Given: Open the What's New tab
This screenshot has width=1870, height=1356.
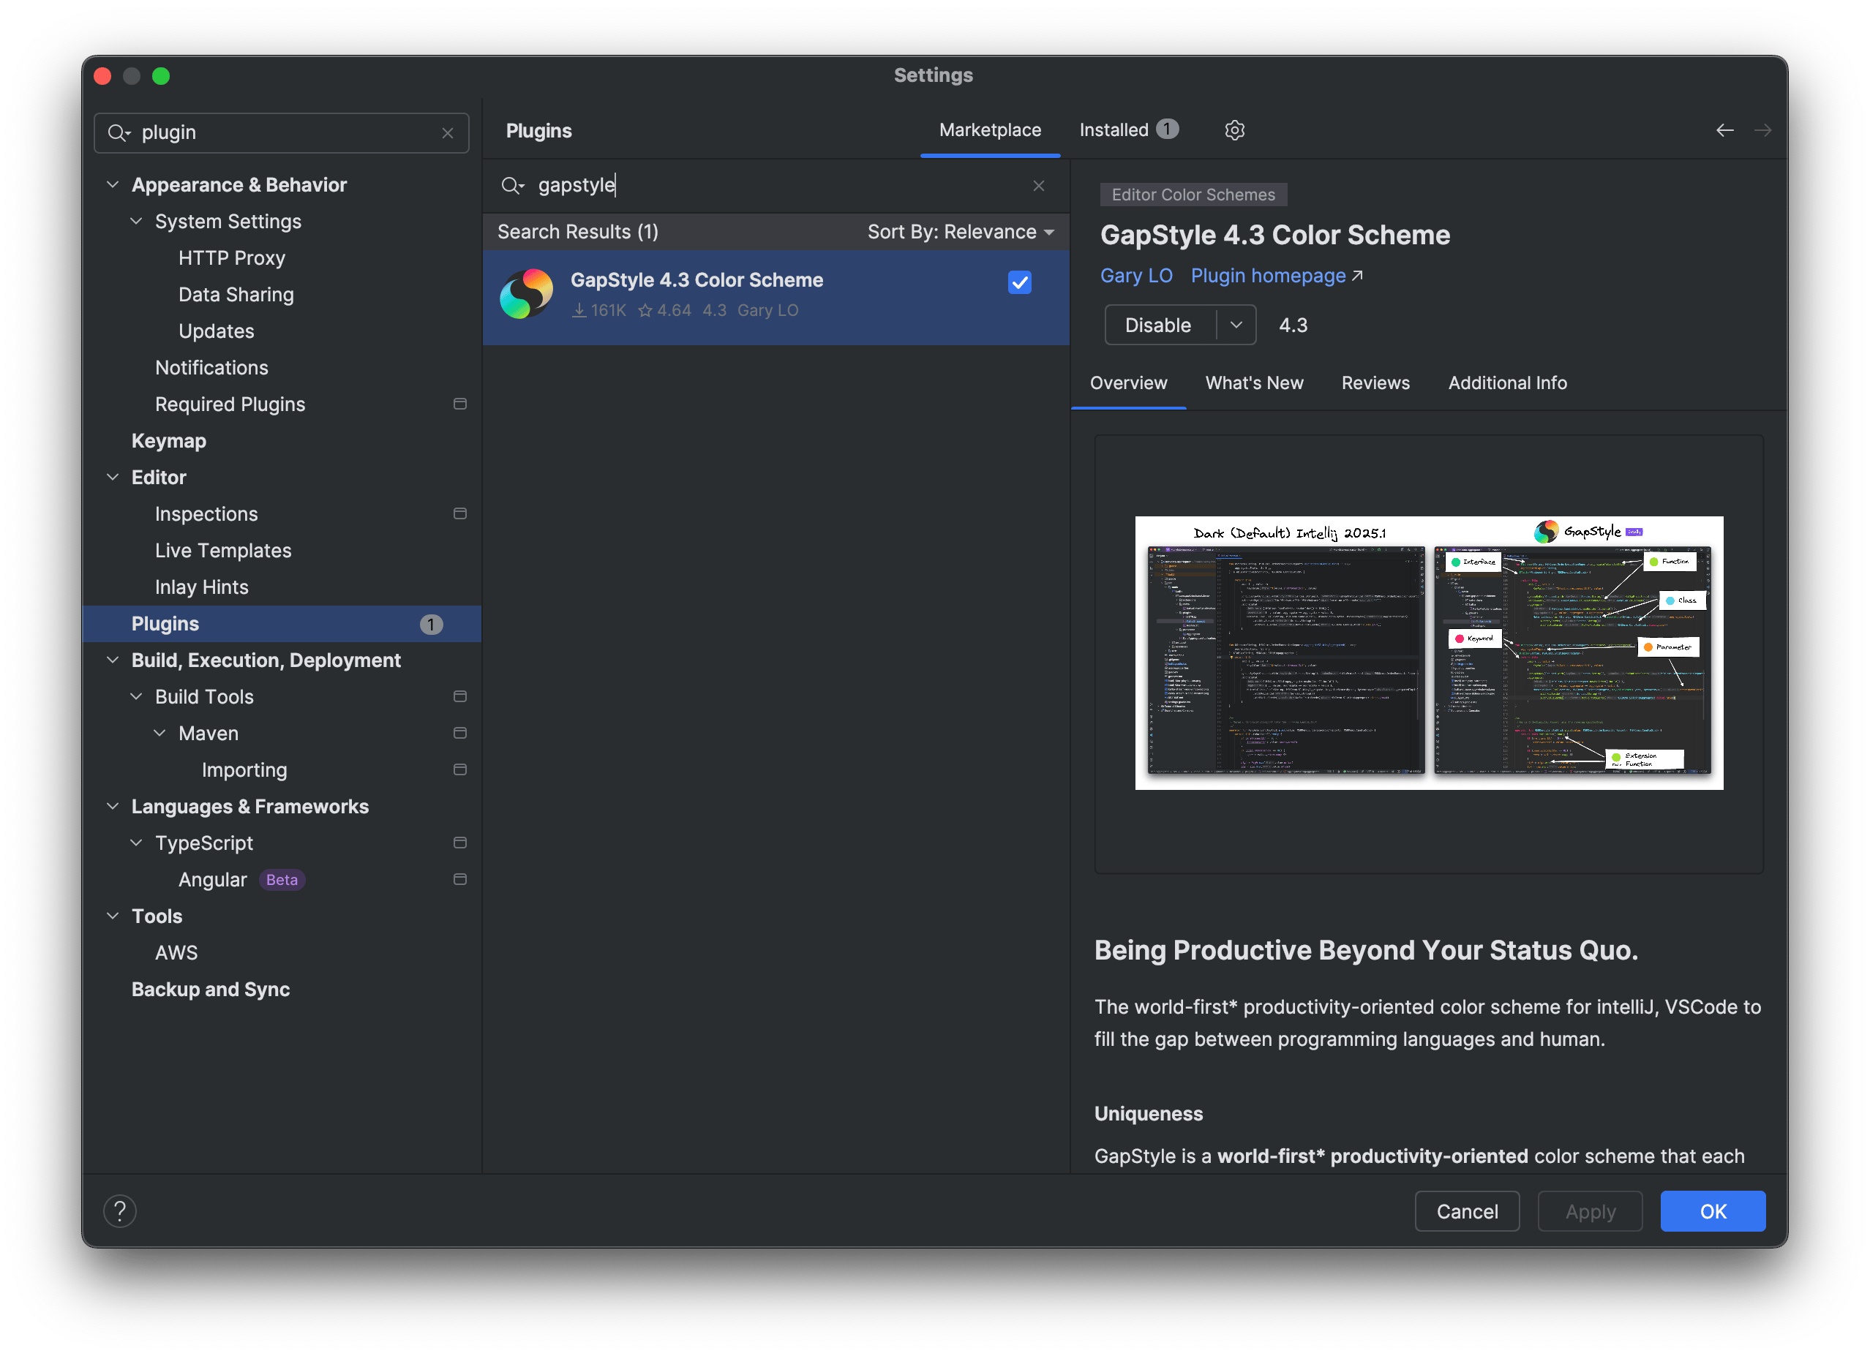Looking at the screenshot, I should pos(1254,383).
